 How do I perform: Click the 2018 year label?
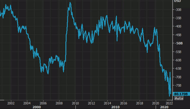tap(140, 103)
